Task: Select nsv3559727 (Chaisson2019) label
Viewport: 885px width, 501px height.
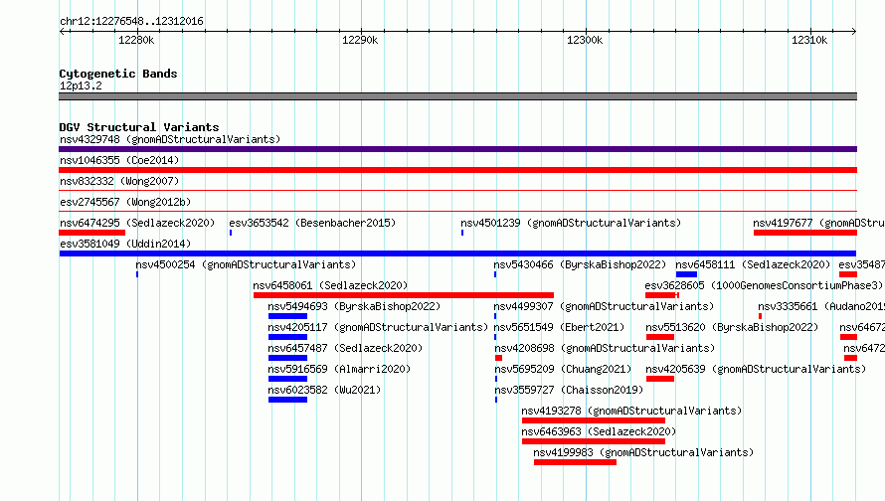Action: (x=569, y=390)
